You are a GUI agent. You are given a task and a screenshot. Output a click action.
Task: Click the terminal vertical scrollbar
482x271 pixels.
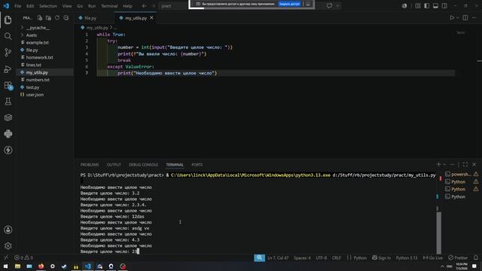pyautogui.click(x=438, y=233)
